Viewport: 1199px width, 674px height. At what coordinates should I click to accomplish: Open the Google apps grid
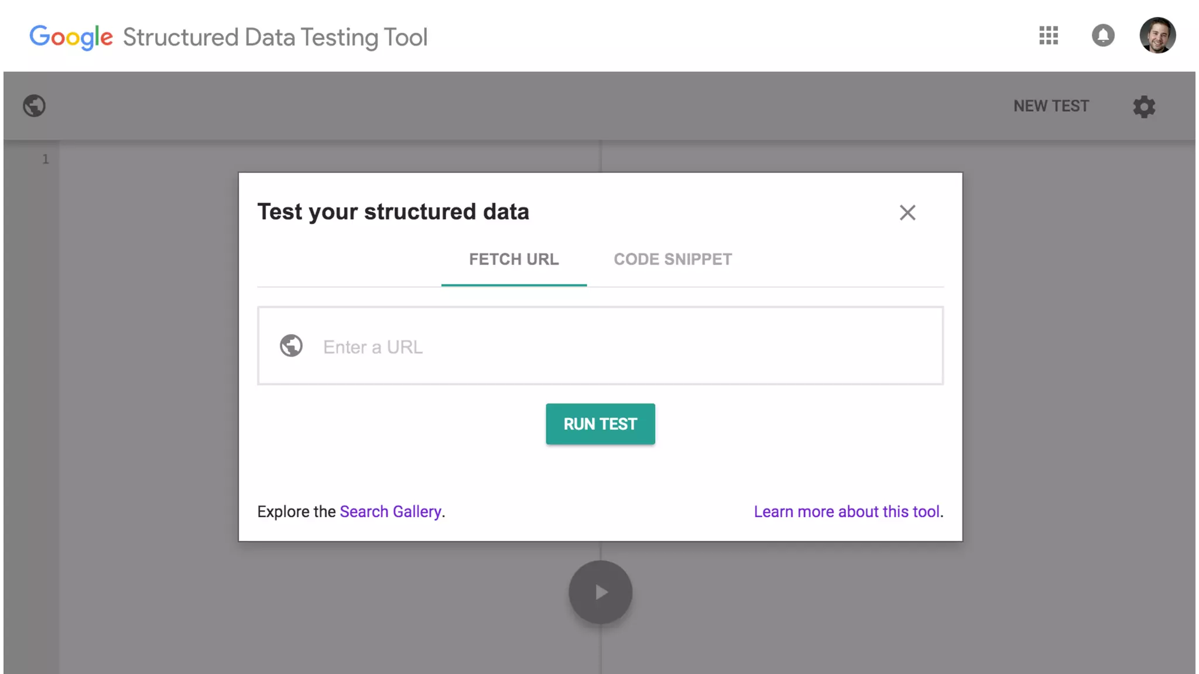(1049, 36)
